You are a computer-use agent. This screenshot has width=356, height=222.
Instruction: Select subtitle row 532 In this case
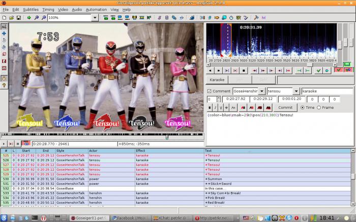[175, 188]
